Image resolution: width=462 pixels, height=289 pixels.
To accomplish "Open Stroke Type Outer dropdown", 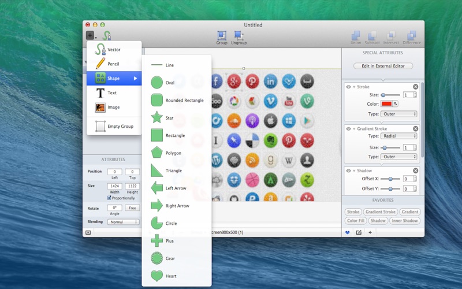I will (399, 114).
